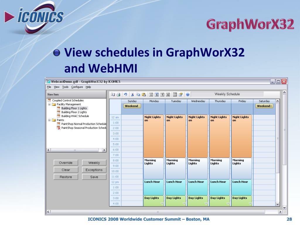Select Tuesday Lunch Hour block
This screenshot has height=225, width=300.
tap(176, 187)
